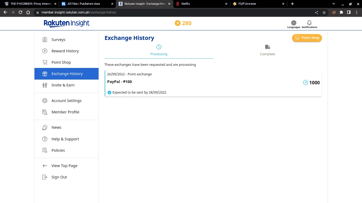The height and width of the screenshot is (203, 362).
Task: Go forward in the browser
Action: [x=13, y=12]
